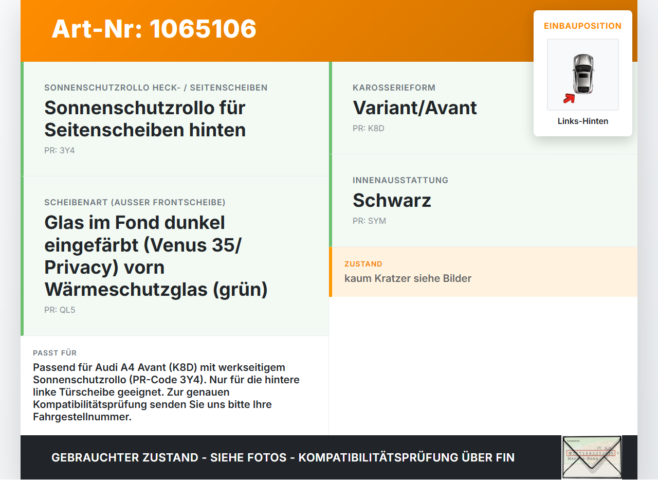Select the Sonnenschutzrollo für Seitenscheiben hinten heading
The height and width of the screenshot is (480, 658).
point(145,119)
